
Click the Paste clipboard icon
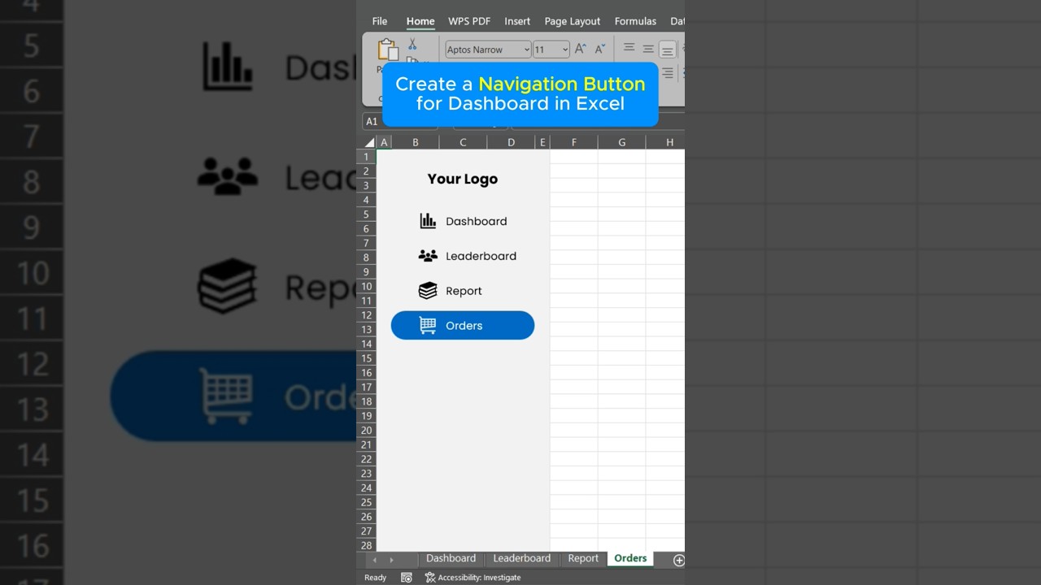point(388,50)
